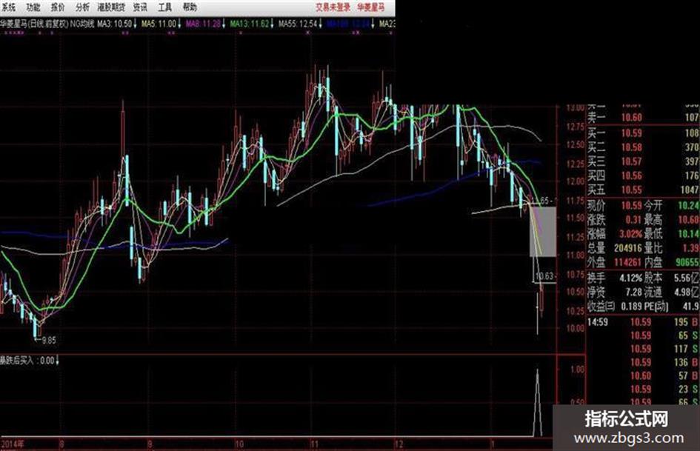
Task: Click the NG均线 indicator name
Action: (x=82, y=24)
